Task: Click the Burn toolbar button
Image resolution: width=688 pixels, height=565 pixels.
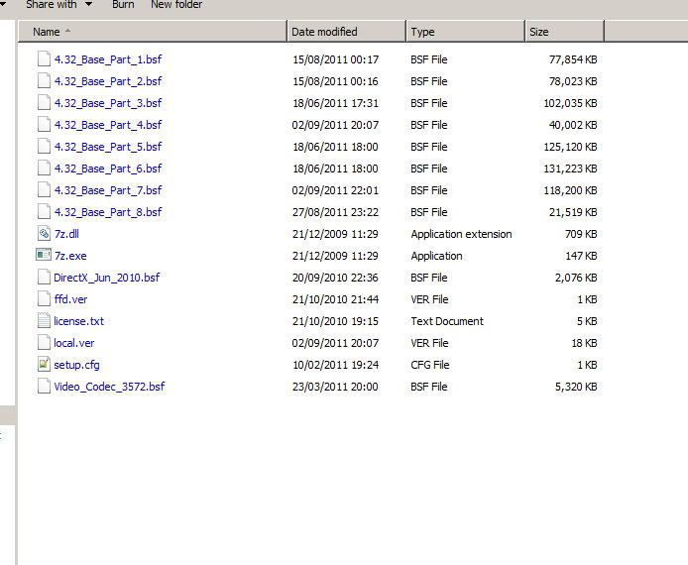Action: tap(123, 5)
